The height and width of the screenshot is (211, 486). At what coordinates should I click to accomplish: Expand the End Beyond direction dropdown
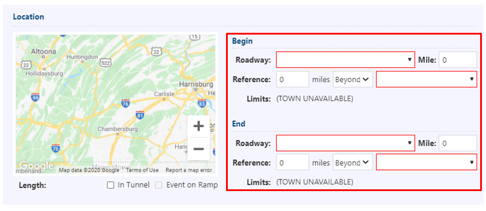pyautogui.click(x=352, y=162)
